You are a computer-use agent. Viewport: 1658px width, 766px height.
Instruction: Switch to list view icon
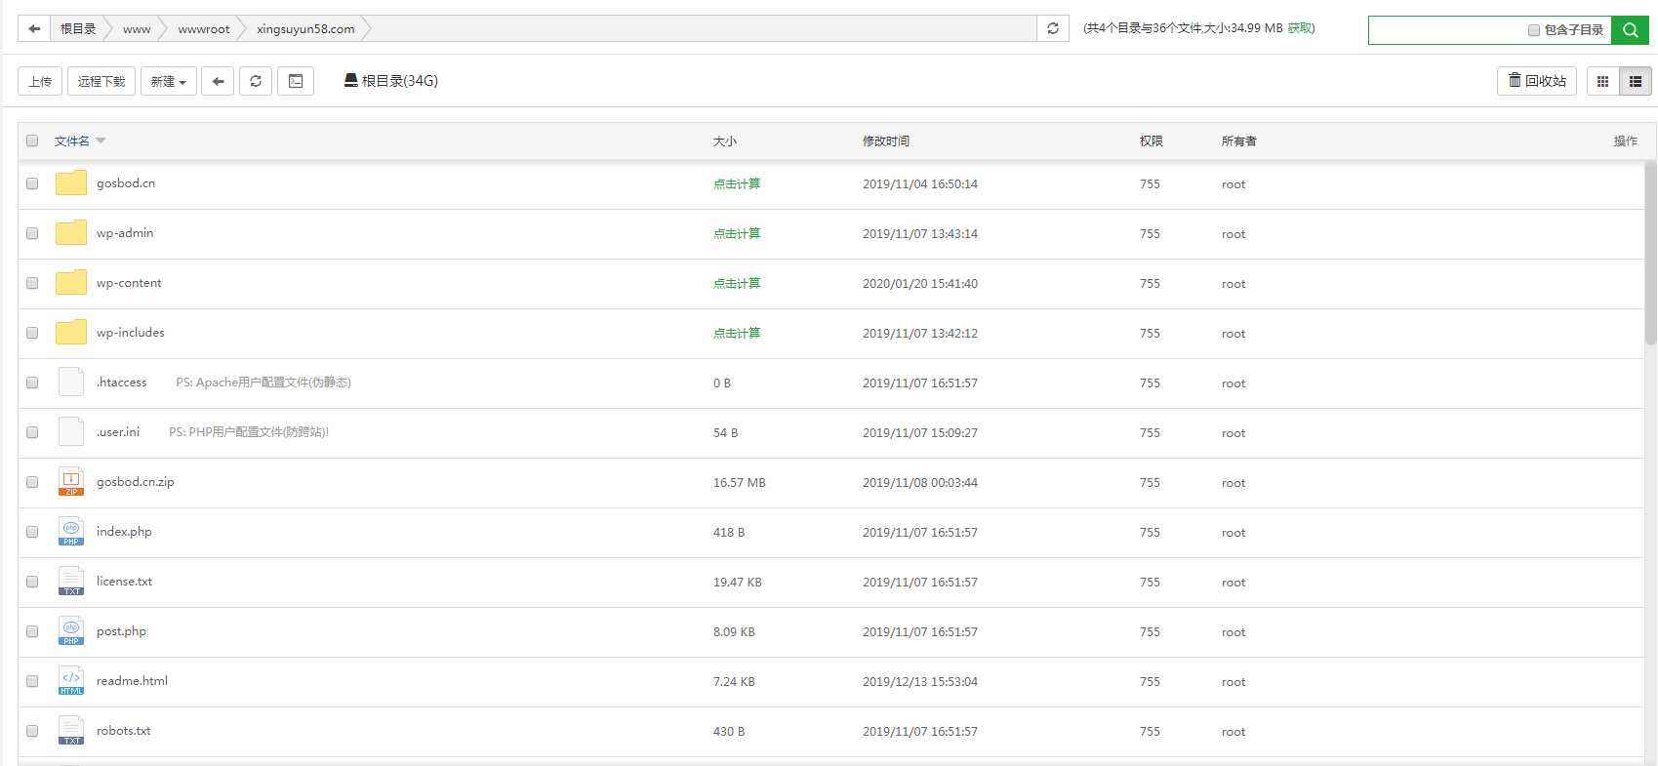[1636, 82]
